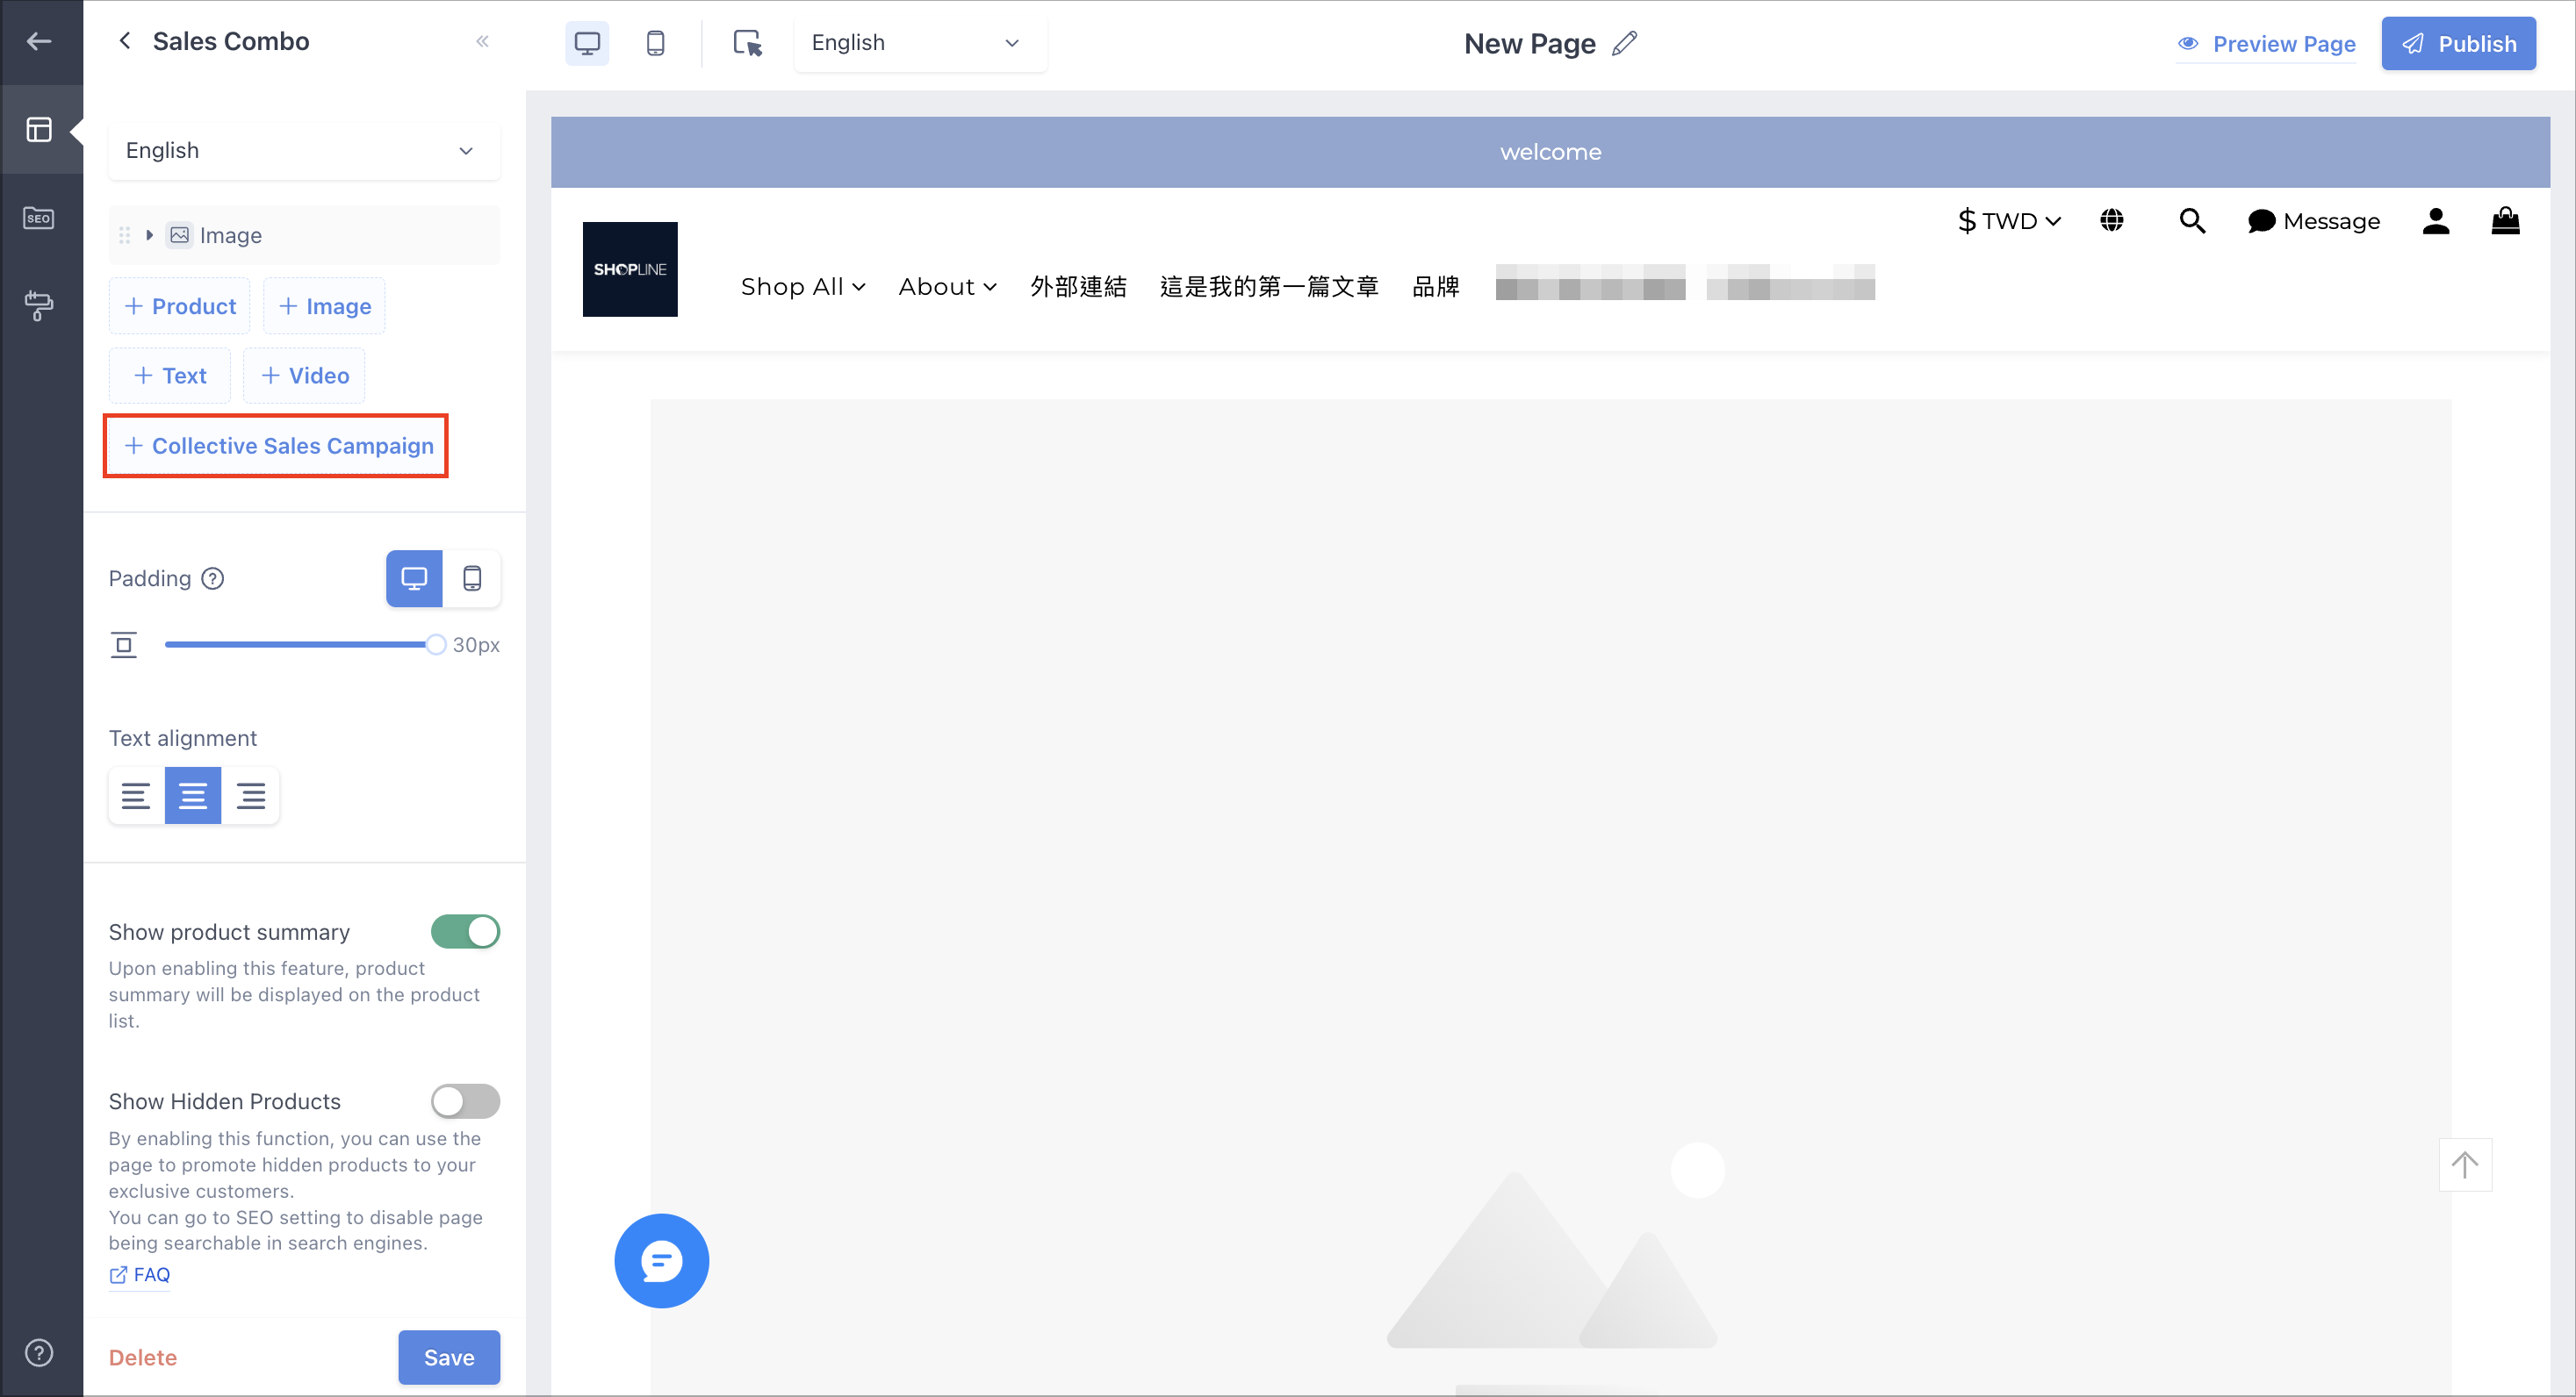Click the storefront search icon
2576x1397 pixels.
pos(2192,221)
